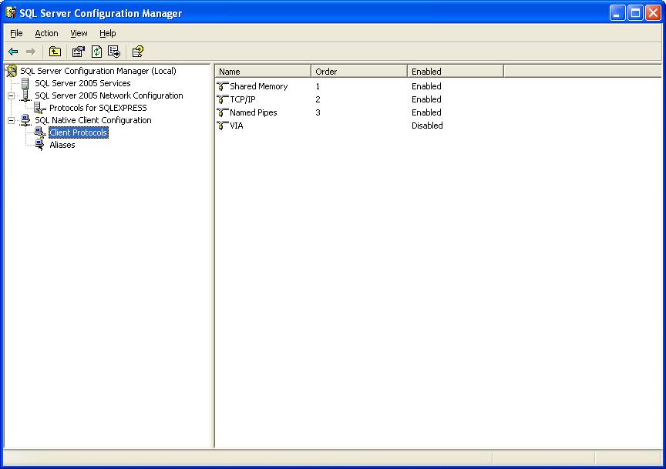666x469 pixels.
Task: Sort list by Order column header
Action: coord(358,72)
